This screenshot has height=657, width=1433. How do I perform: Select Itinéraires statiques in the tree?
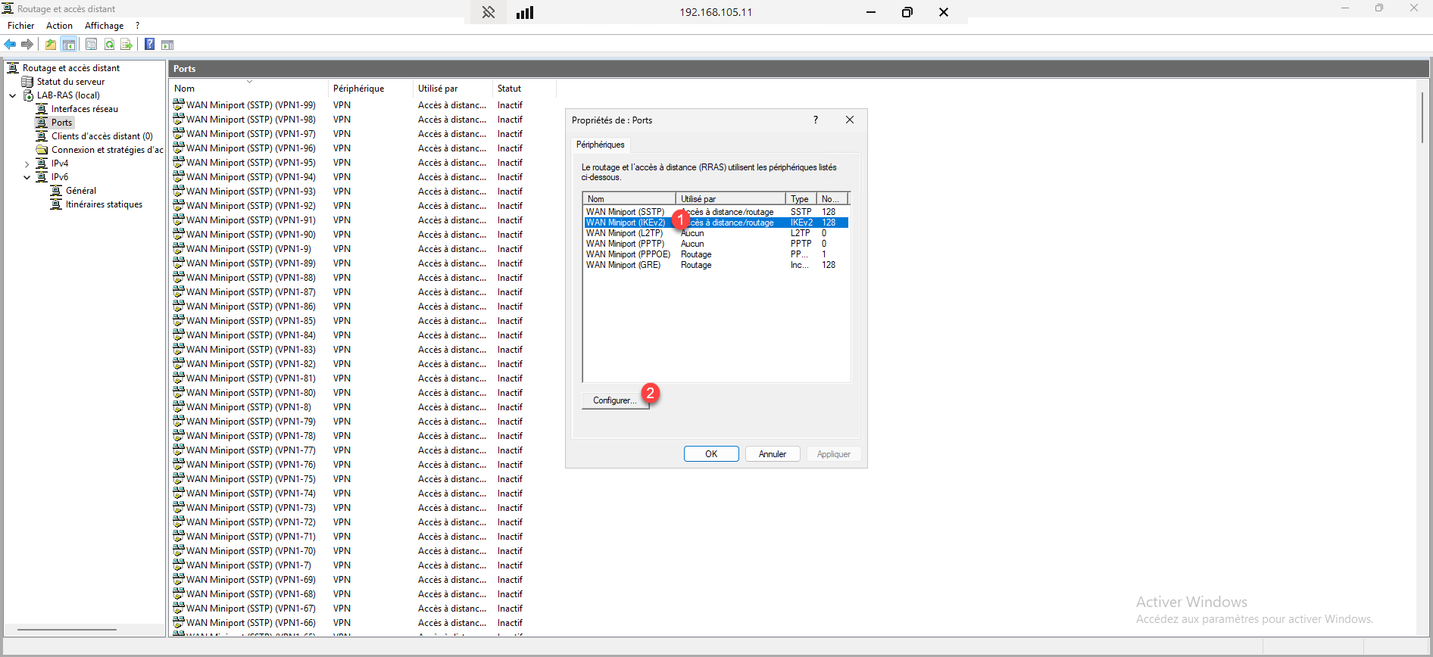(x=104, y=204)
